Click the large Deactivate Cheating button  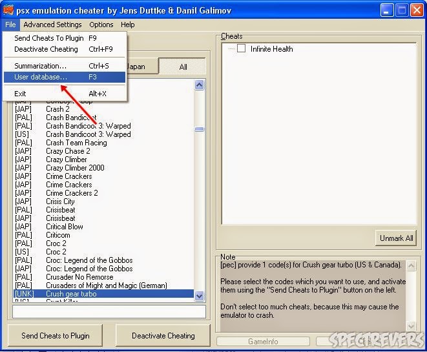tap(163, 336)
